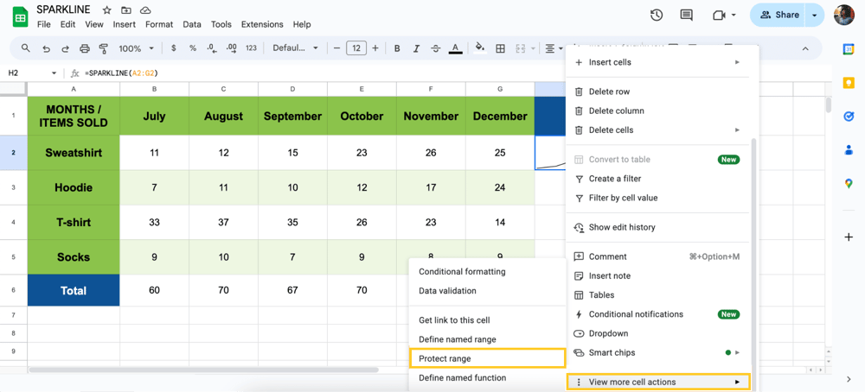Image resolution: width=865 pixels, height=392 pixels.
Task: Choose Delete row in context menu
Action: 609,92
